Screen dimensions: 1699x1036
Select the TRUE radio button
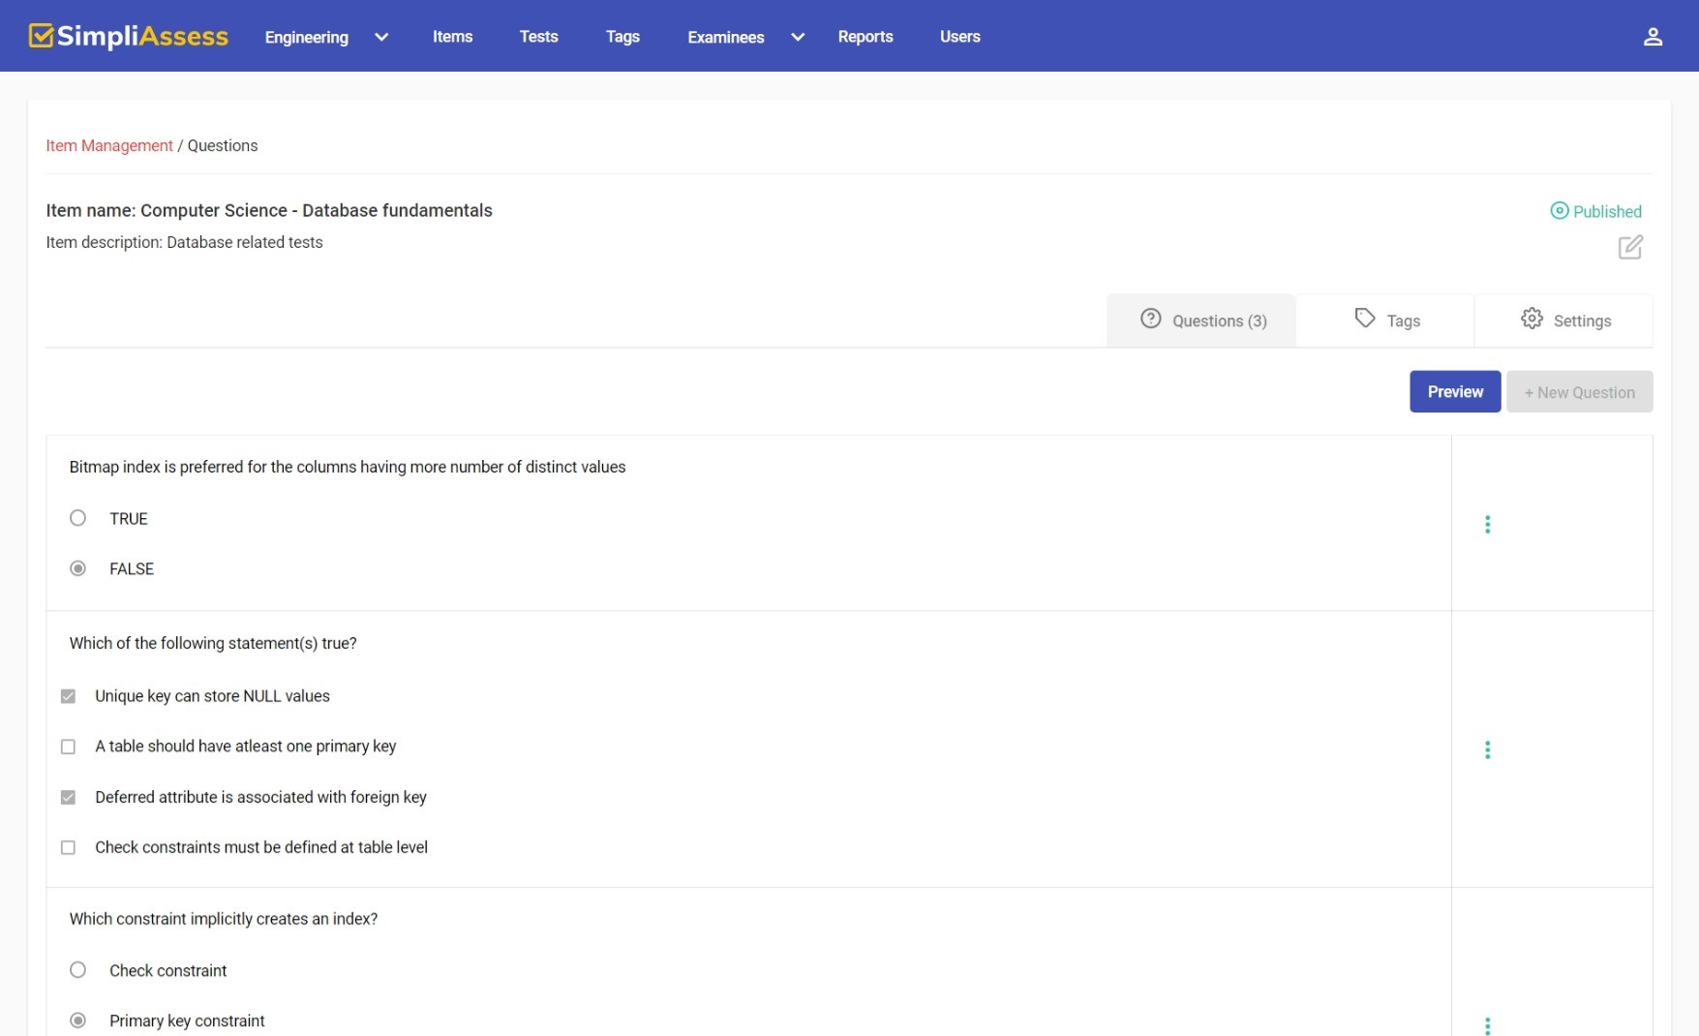coord(77,518)
